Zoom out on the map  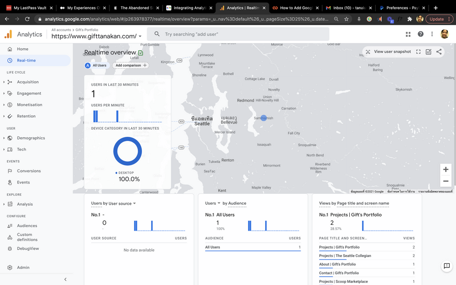[x=445, y=181]
